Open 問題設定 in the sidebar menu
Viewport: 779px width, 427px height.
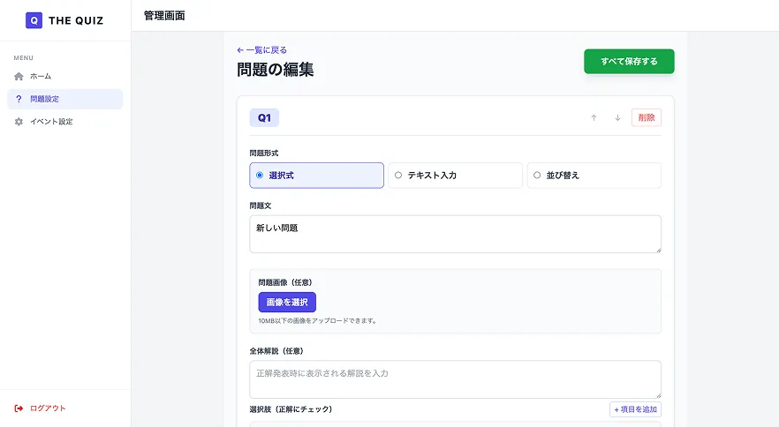[65, 99]
